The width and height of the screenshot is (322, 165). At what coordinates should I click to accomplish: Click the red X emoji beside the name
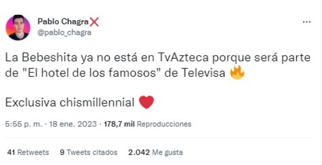[94, 22]
